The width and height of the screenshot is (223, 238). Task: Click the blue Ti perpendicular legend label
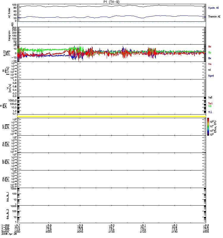pyautogui.click(x=210, y=112)
